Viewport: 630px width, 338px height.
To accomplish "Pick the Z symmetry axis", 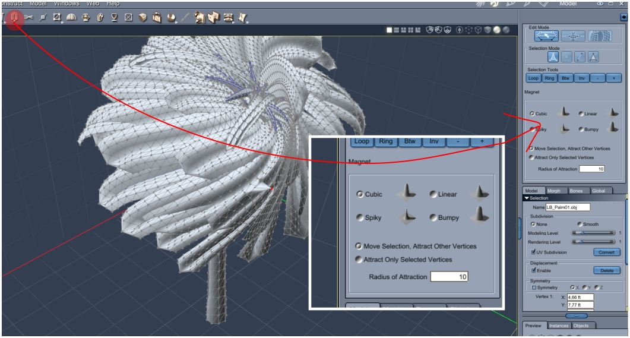I will pyautogui.click(x=597, y=288).
